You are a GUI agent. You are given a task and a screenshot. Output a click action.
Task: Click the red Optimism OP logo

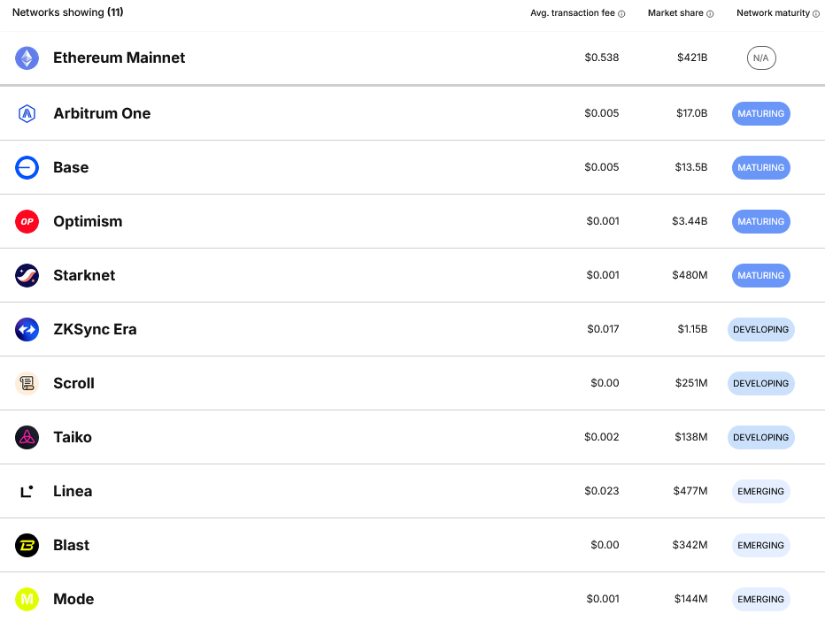point(27,221)
